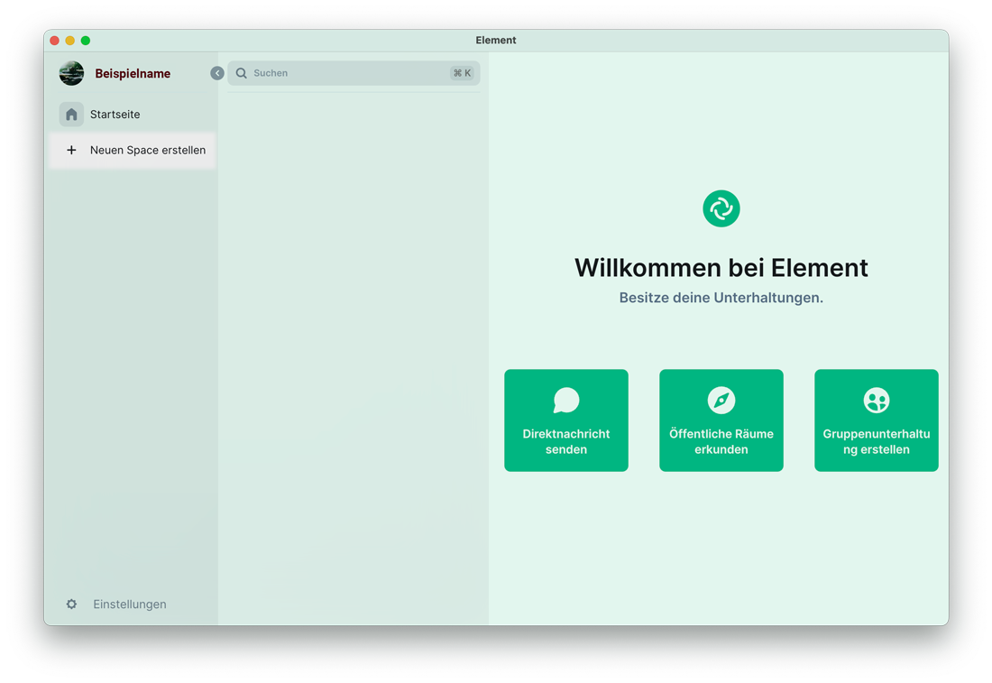
Task: Select Öffentliche Räume erkunden text
Action: click(x=721, y=441)
